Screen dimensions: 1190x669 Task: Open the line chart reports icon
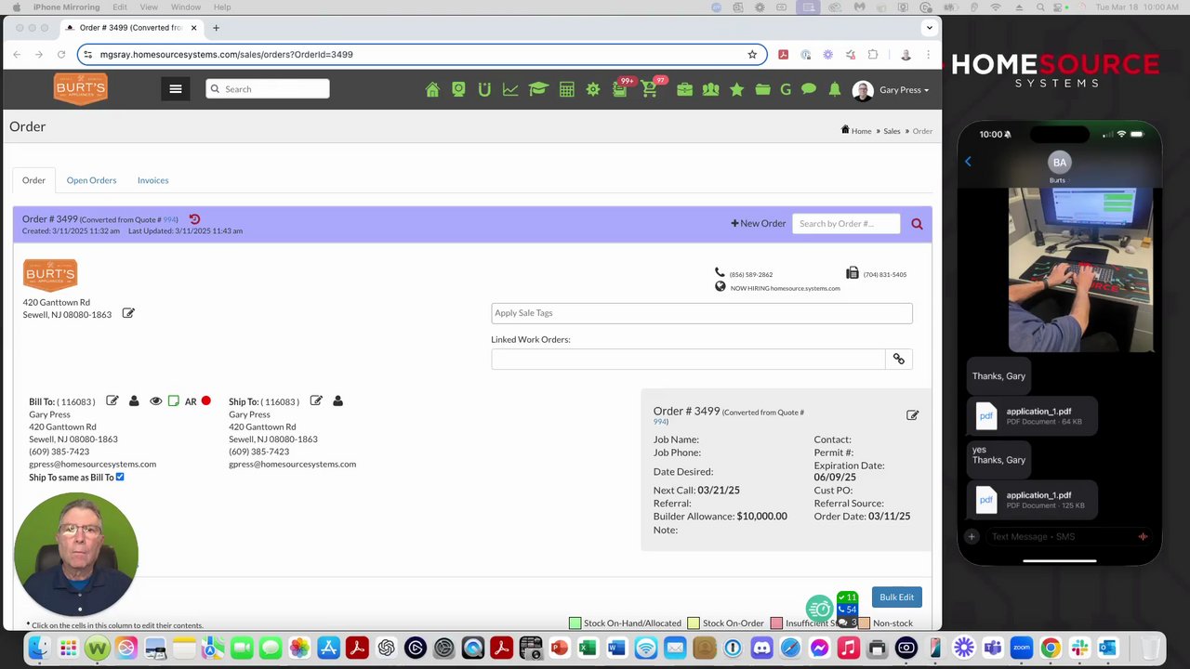tap(510, 89)
